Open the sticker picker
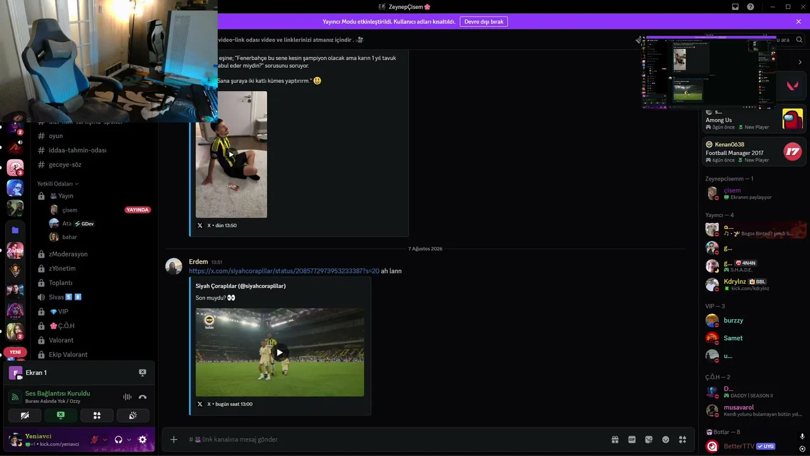Screen dimensions: 810x456 click(649, 440)
